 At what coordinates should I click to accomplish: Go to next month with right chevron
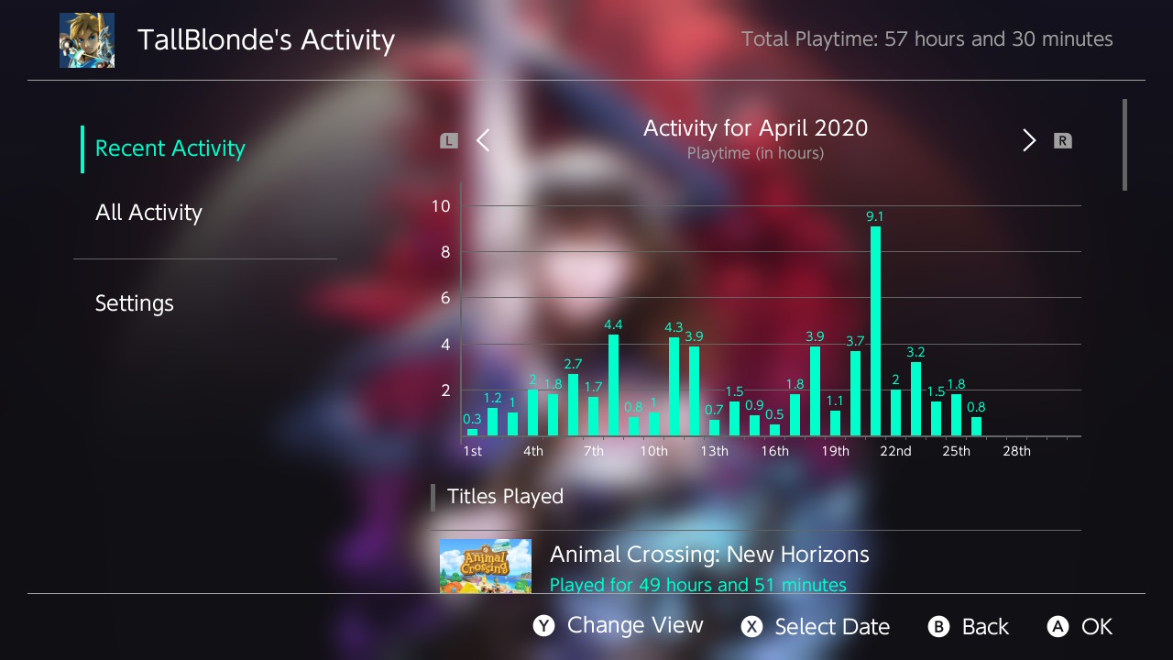pos(1029,141)
